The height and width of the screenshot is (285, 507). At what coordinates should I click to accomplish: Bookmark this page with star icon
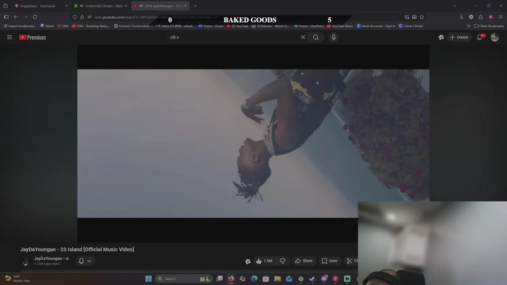pos(421,17)
